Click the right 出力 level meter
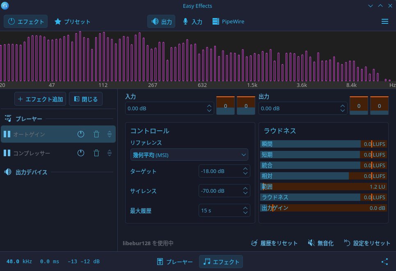The width and height of the screenshot is (396, 271). pos(379,105)
